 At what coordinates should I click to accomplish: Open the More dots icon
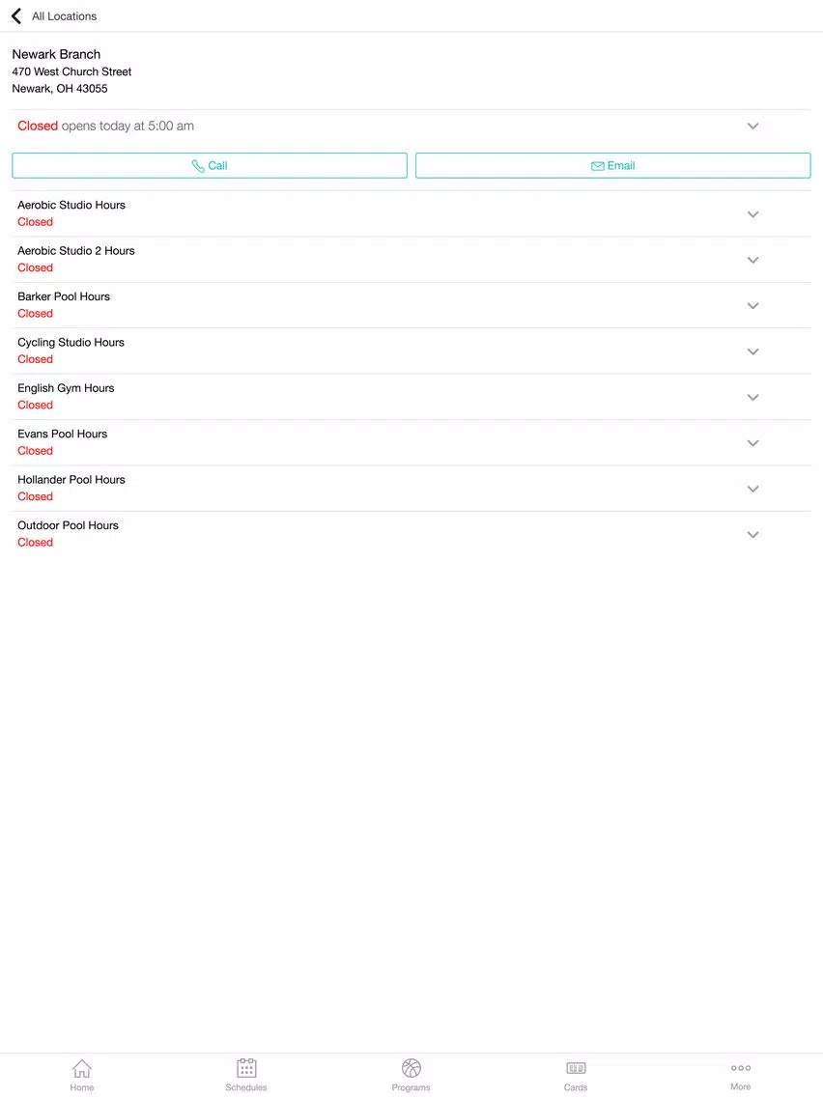tap(741, 1068)
